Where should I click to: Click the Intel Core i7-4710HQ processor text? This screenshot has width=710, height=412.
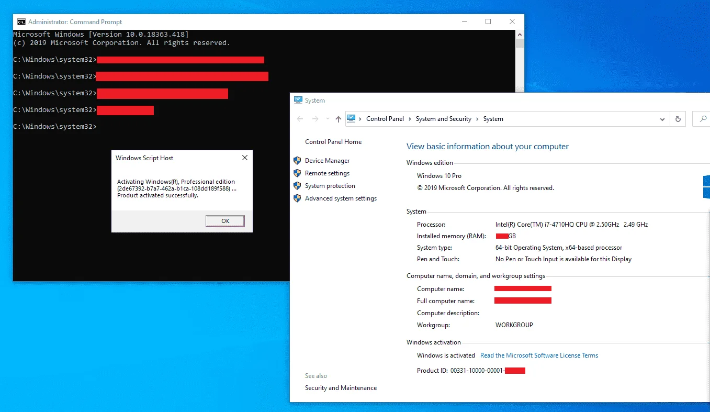[571, 225]
